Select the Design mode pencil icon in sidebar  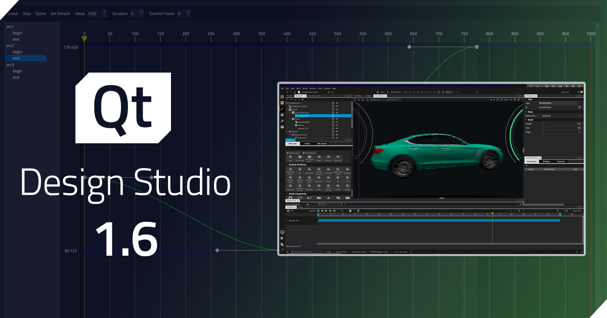point(282,109)
